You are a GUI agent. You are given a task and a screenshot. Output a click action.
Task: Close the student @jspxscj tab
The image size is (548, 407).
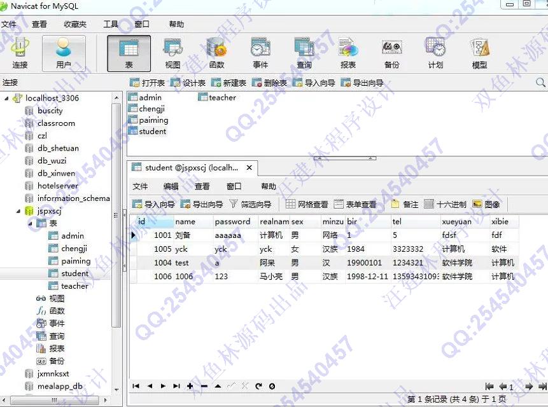click(x=249, y=167)
